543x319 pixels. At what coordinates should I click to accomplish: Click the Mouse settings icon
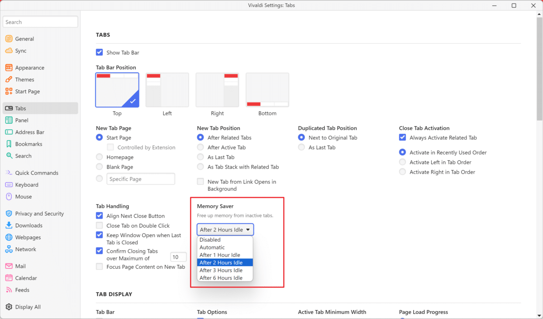tap(10, 197)
